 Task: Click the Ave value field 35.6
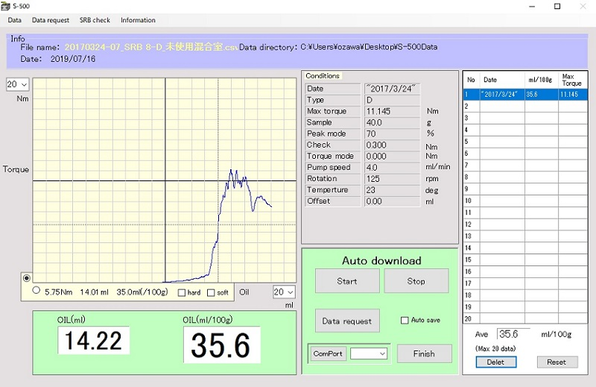[513, 334]
